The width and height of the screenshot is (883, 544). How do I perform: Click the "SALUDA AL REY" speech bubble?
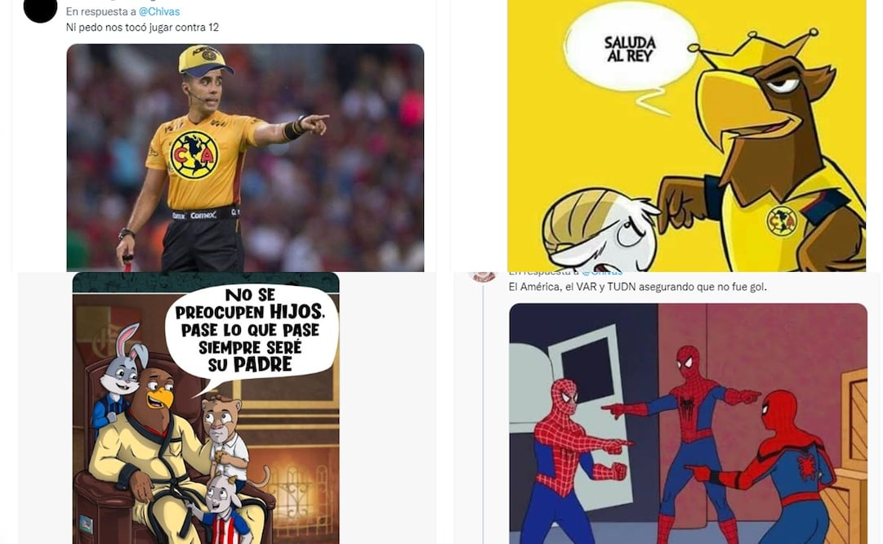(630, 48)
